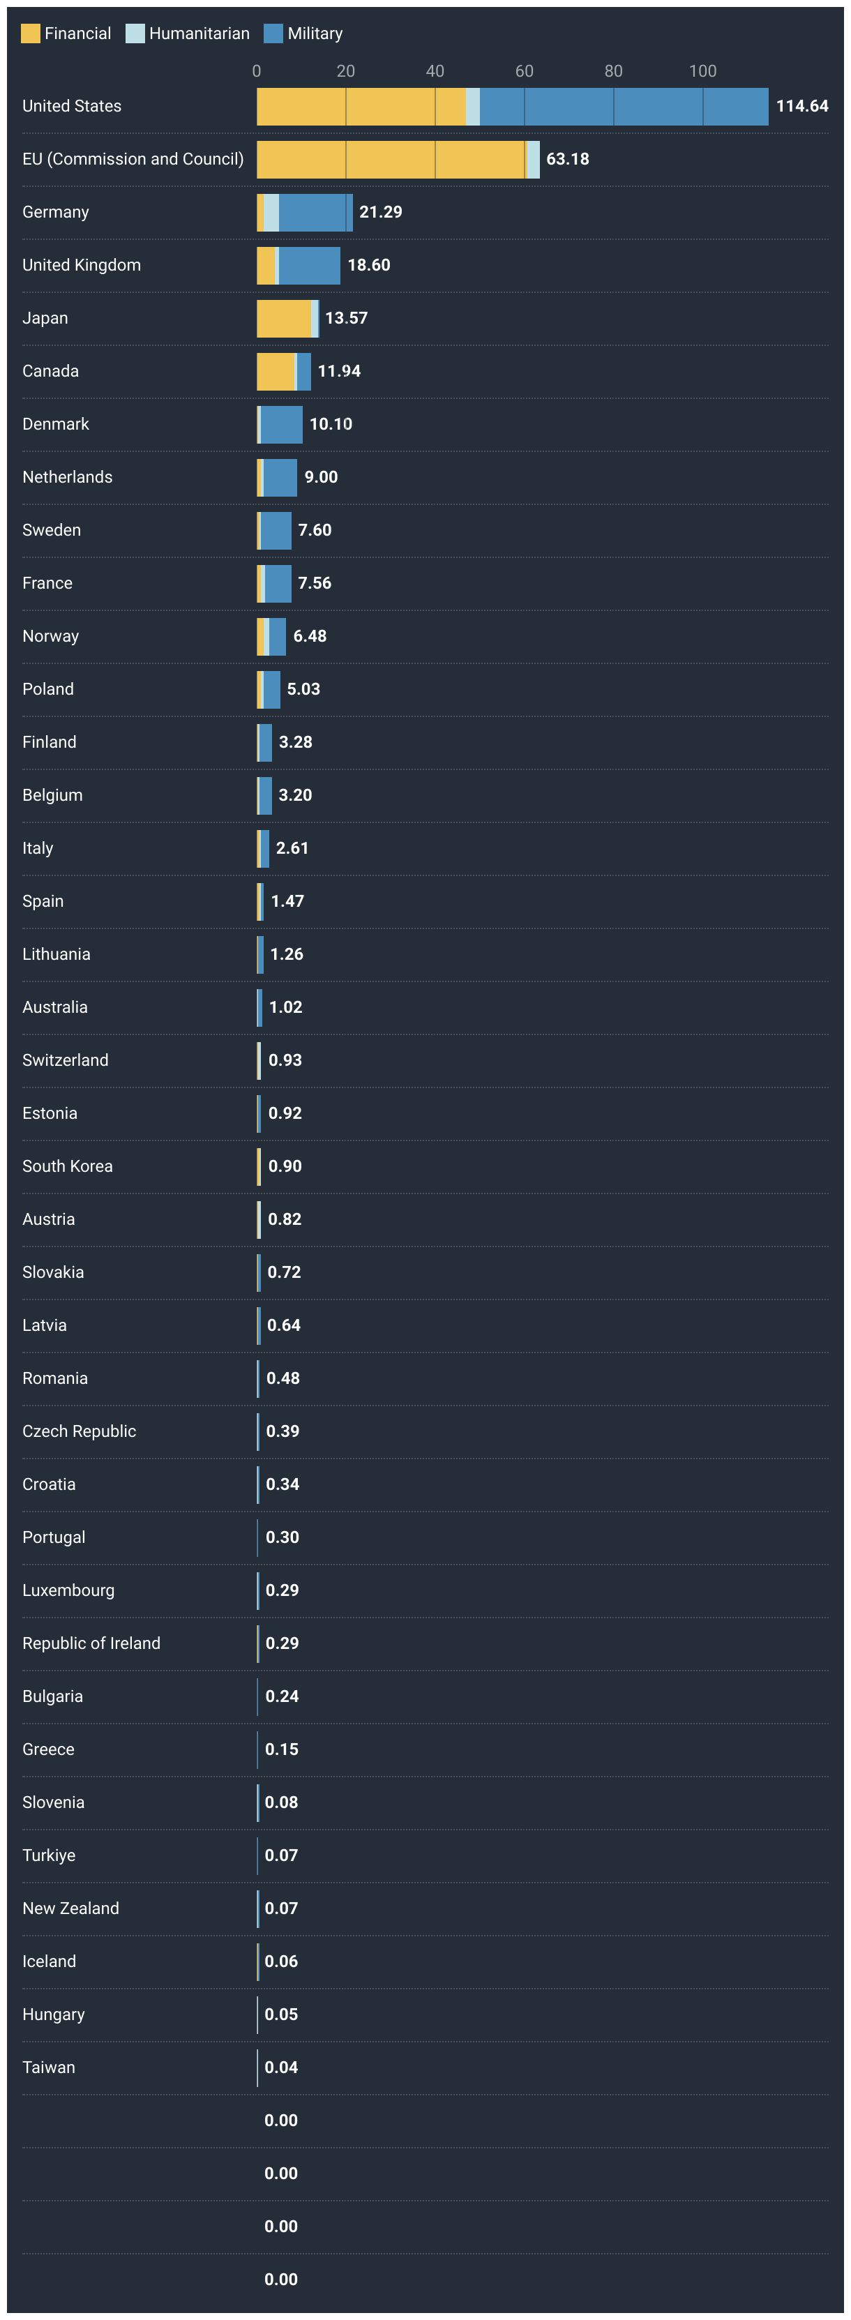Click the Canada country label
Screen dimensions: 851x2320
pos(50,371)
